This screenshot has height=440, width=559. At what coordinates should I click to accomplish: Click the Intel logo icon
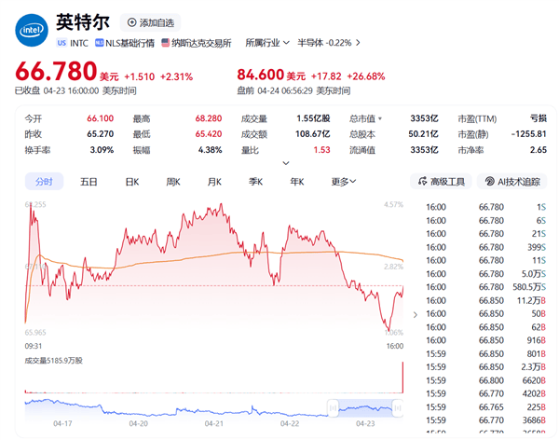pyautogui.click(x=32, y=31)
